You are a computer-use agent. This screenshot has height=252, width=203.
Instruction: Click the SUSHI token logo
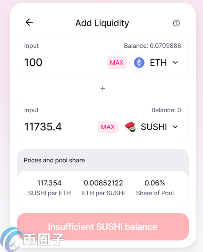click(130, 127)
